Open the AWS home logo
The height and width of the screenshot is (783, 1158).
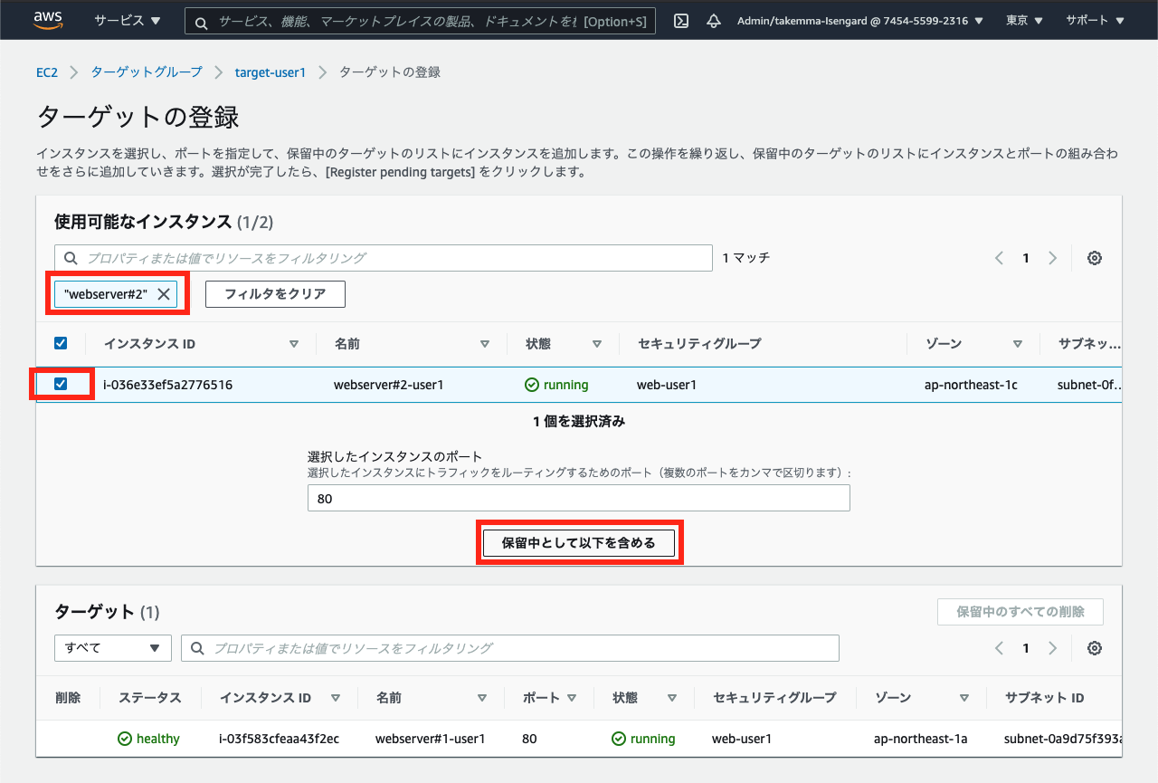tap(48, 20)
